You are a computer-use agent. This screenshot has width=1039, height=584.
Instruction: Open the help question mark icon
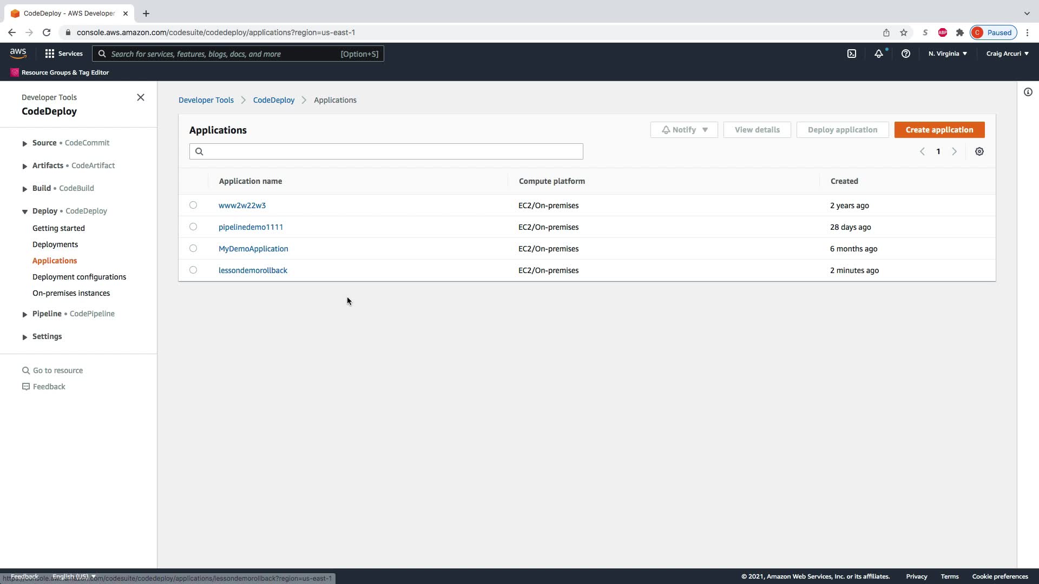[x=905, y=54]
